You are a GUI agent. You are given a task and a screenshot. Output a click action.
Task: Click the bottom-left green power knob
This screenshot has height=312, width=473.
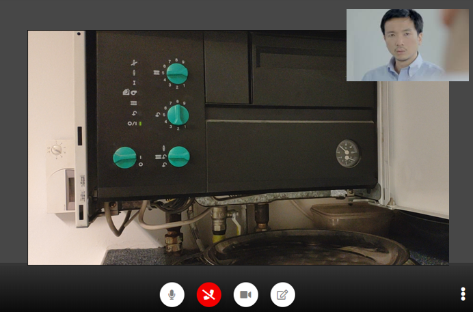(124, 158)
